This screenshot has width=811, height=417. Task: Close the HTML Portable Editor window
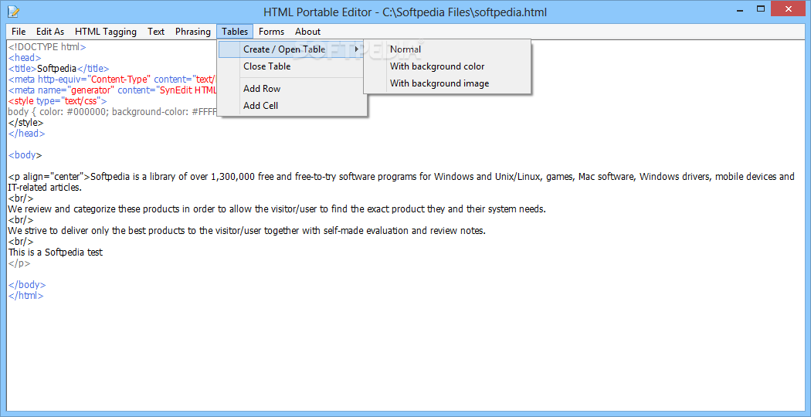(x=789, y=8)
